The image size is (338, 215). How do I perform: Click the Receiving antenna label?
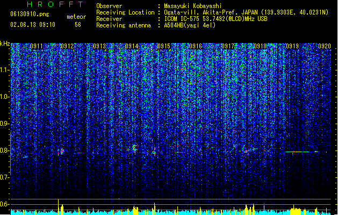coord(124,25)
